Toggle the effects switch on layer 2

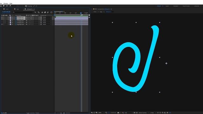pyautogui.click(x=31, y=19)
